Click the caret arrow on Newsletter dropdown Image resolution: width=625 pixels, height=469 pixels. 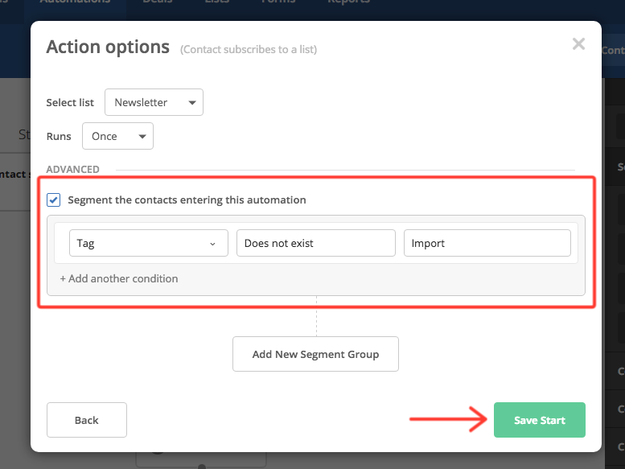[x=191, y=103]
